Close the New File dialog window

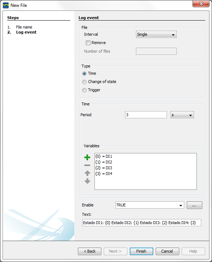point(201,4)
